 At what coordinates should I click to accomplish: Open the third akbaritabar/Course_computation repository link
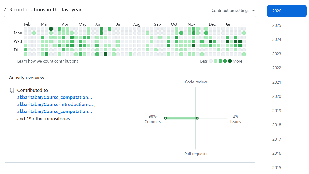click(x=54, y=111)
